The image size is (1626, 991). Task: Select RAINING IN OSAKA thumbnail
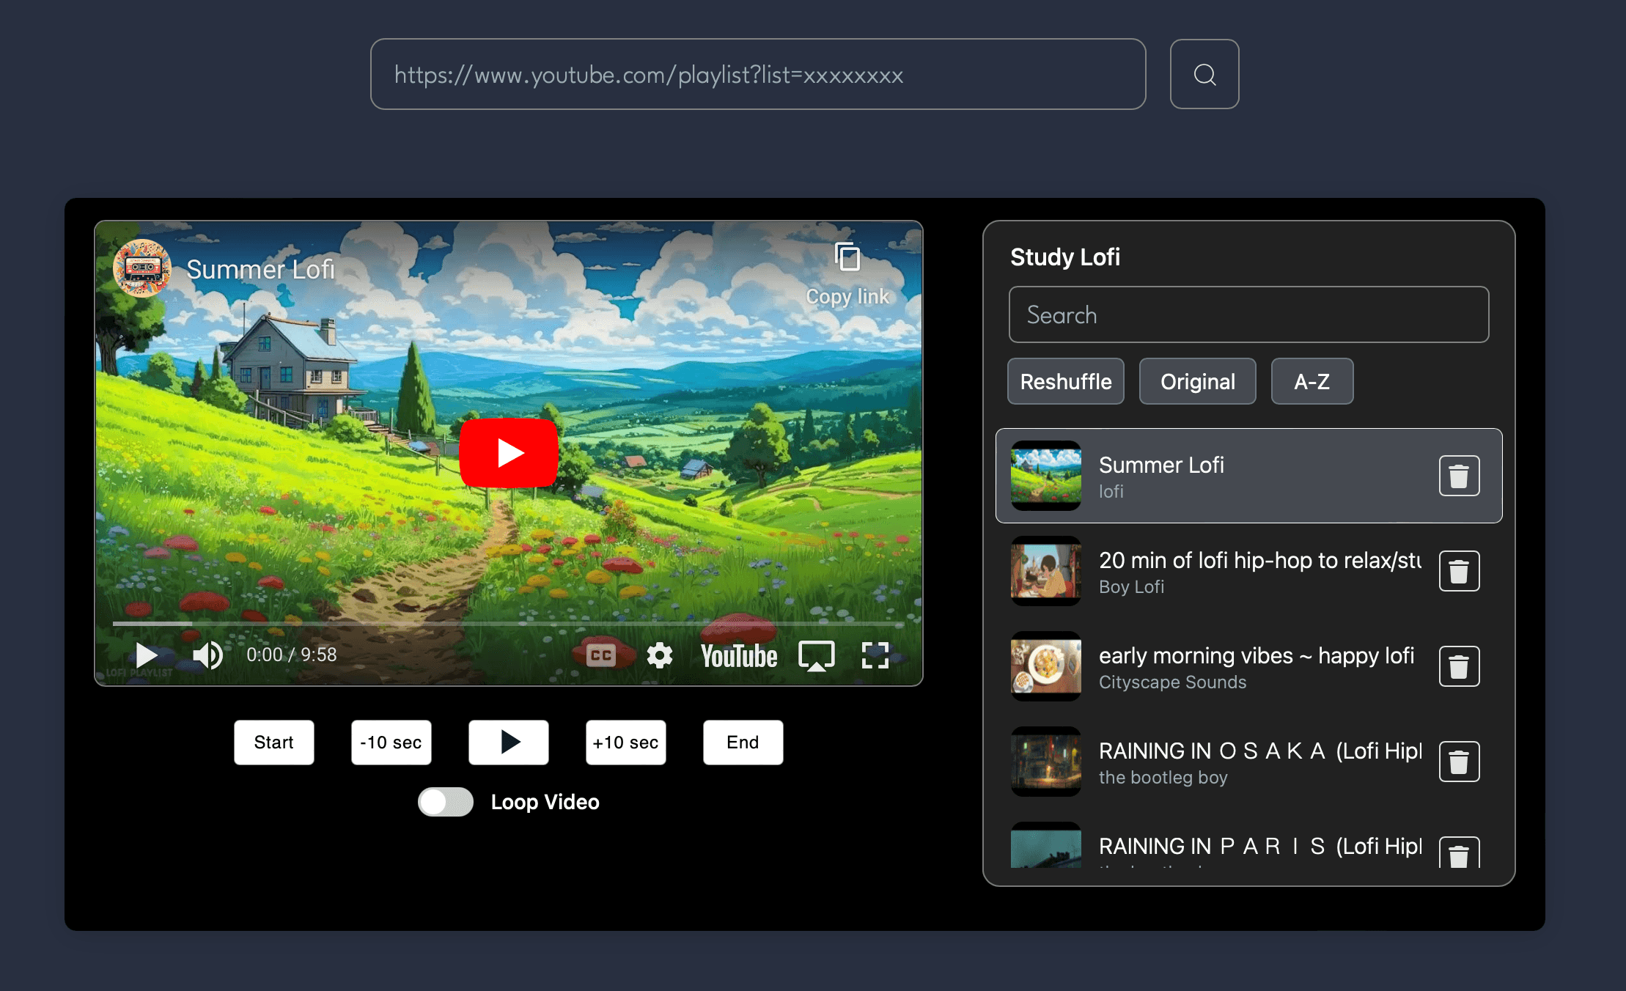coord(1046,762)
